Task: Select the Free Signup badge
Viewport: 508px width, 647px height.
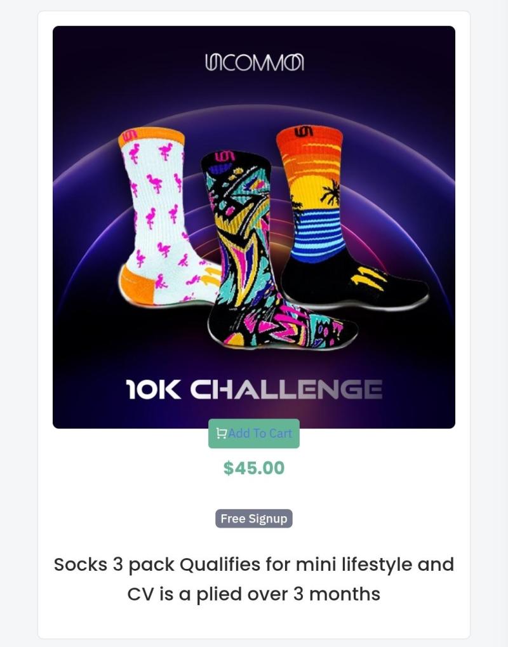Action: [x=254, y=519]
